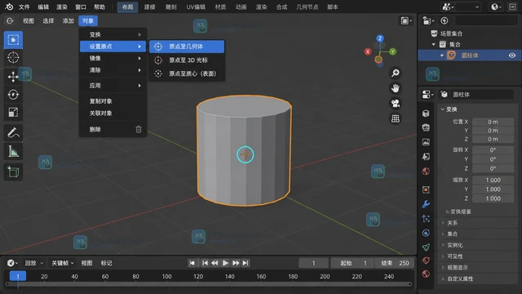
Task: Pick the Rotate tool
Action: 13,95
